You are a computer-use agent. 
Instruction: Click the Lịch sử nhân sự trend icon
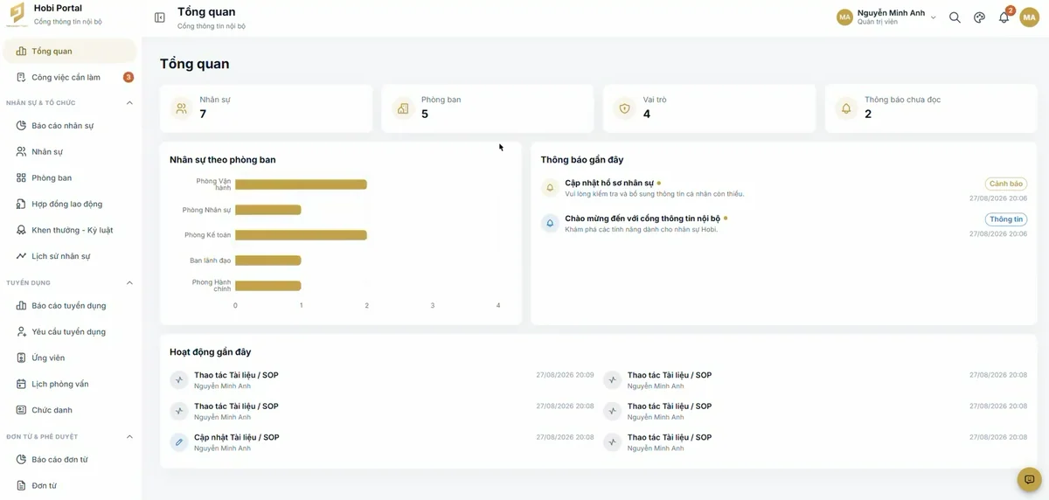(x=22, y=256)
